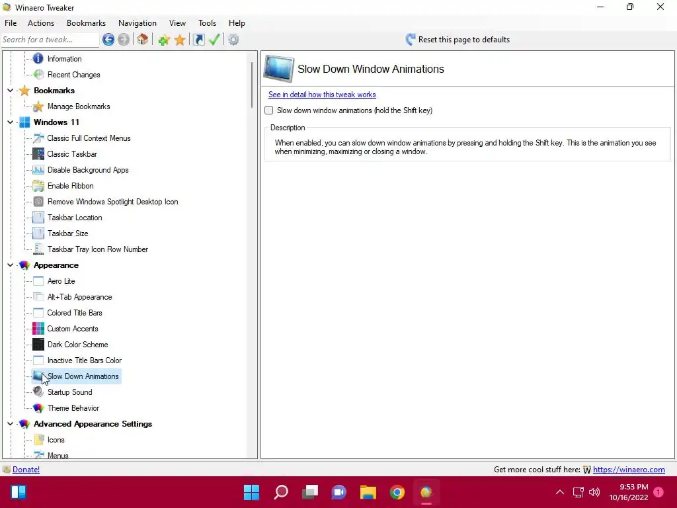The width and height of the screenshot is (677, 508).
Task: Click the Back navigation arrow icon
Action: pyautogui.click(x=108, y=40)
